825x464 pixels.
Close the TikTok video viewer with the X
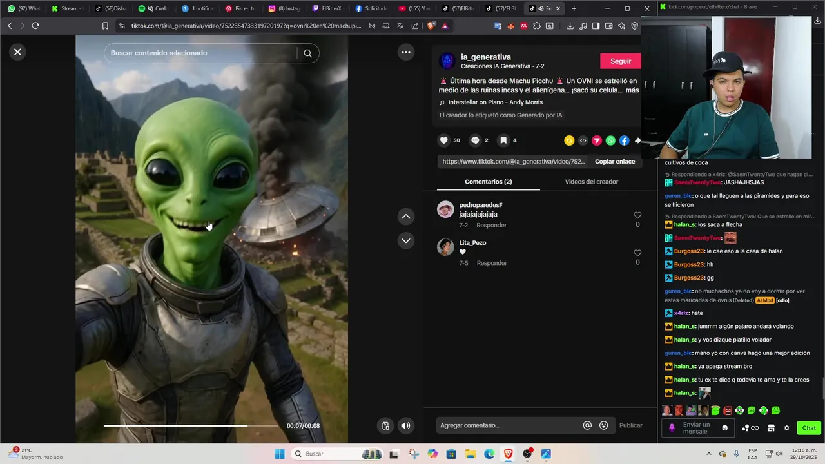coord(17,52)
